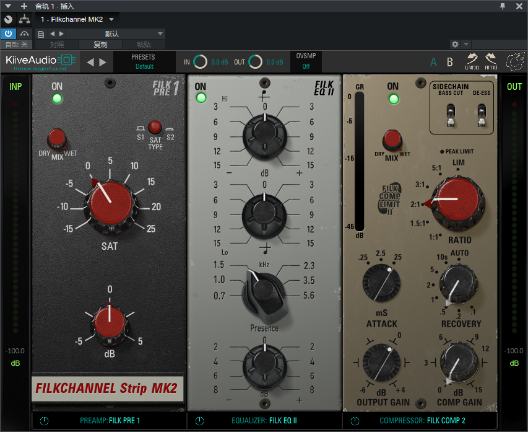Click output meter -100.0 value

click(514, 351)
